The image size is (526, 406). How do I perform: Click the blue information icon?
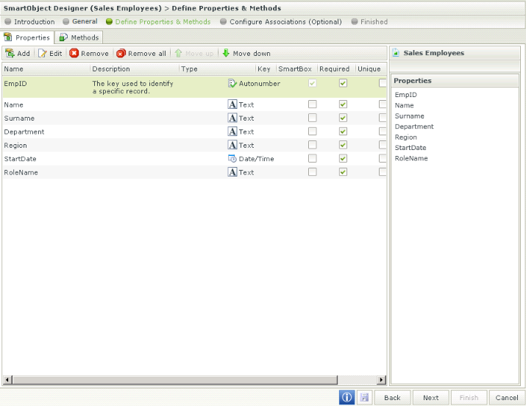(346, 398)
